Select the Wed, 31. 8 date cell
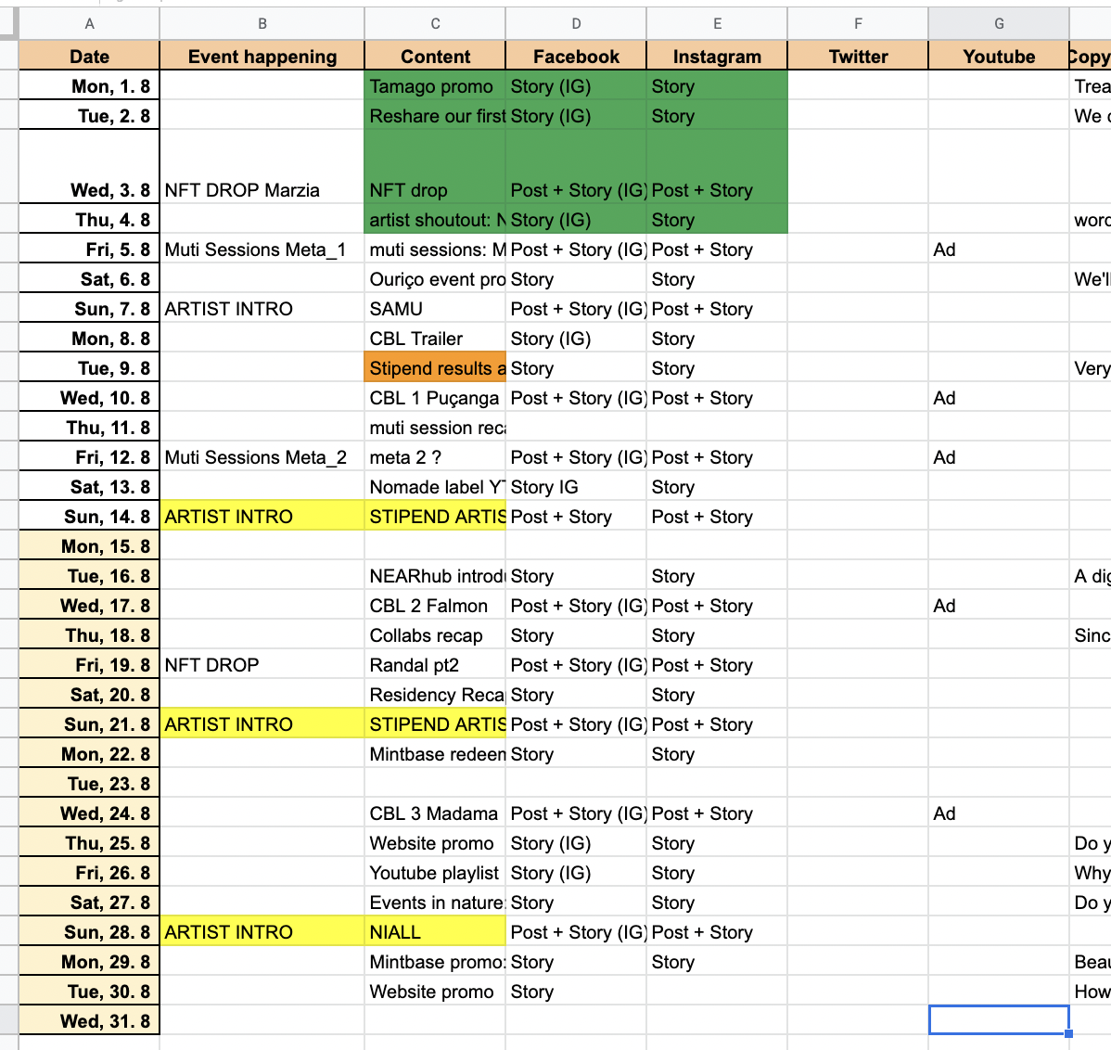 click(89, 1021)
